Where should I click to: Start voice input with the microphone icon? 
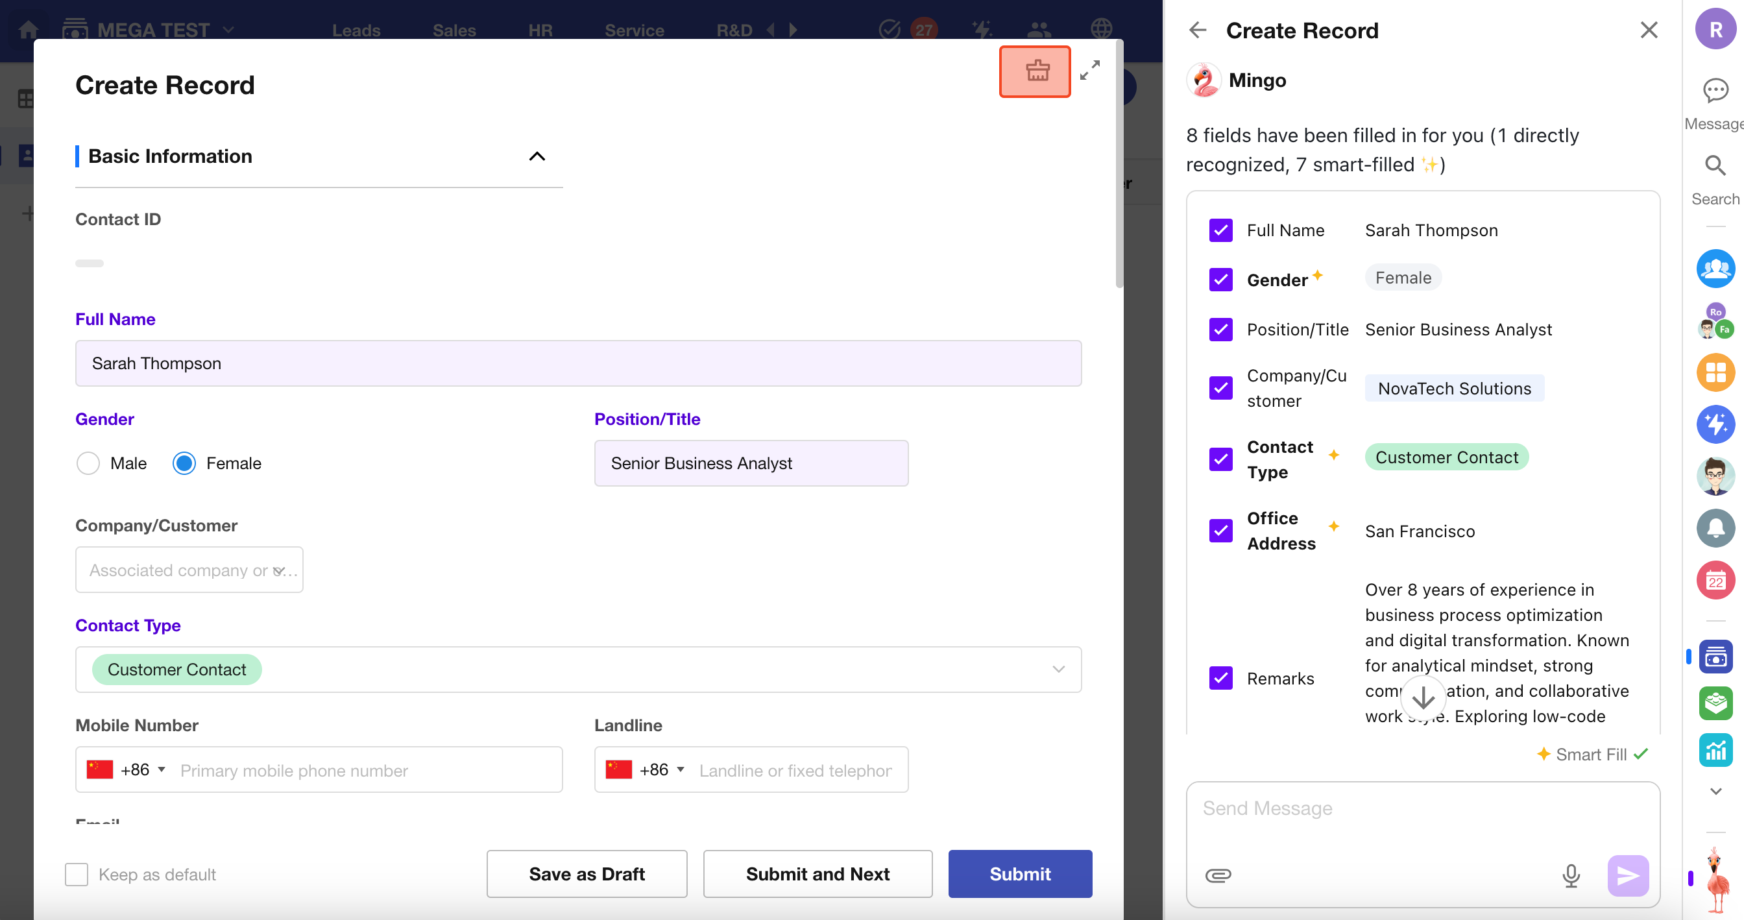click(1571, 875)
